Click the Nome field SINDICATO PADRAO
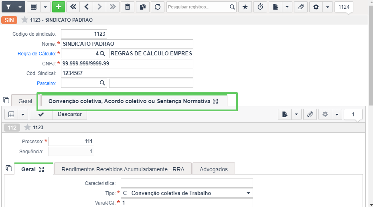This screenshot has height=207, width=373. pyautogui.click(x=127, y=44)
